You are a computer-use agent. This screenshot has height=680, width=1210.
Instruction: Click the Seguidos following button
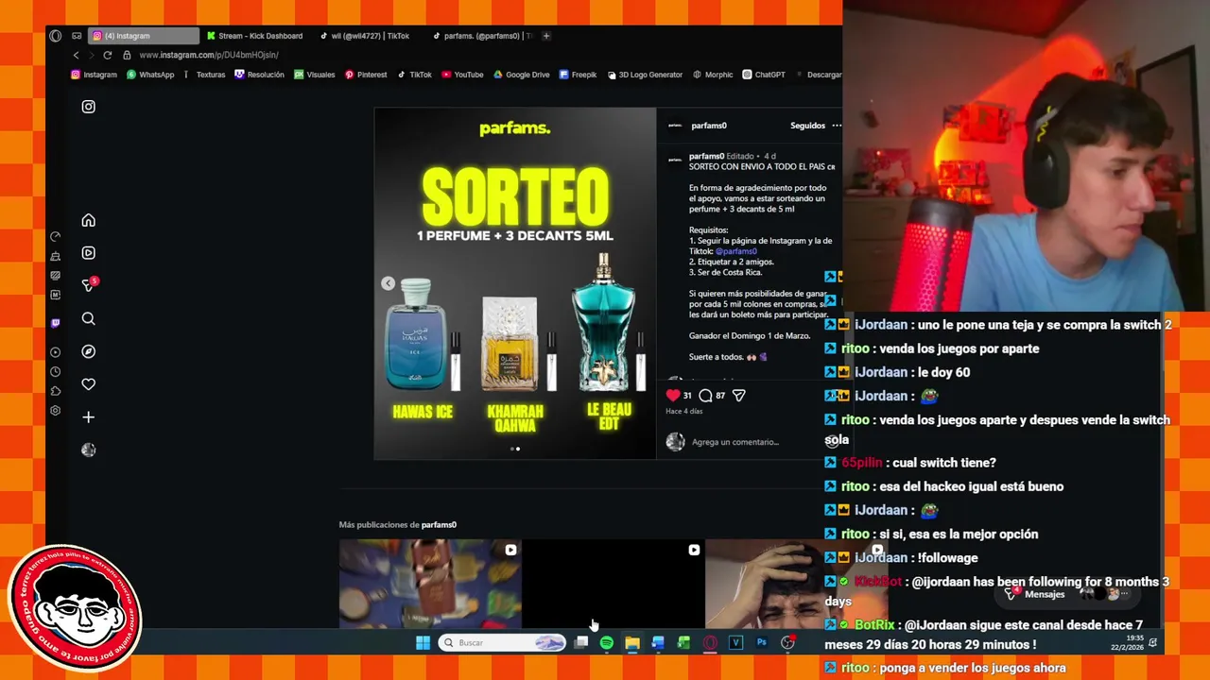click(807, 126)
